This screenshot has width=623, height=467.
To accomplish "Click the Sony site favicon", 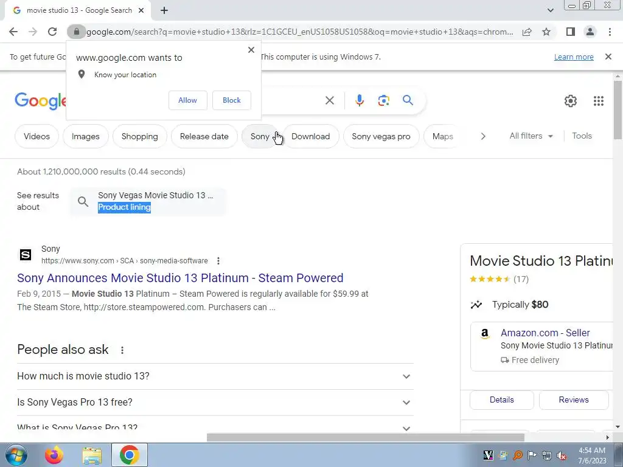I will click(26, 255).
